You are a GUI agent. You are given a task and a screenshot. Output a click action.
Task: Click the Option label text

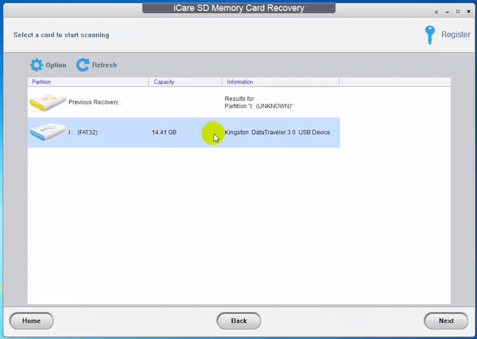pyautogui.click(x=56, y=65)
